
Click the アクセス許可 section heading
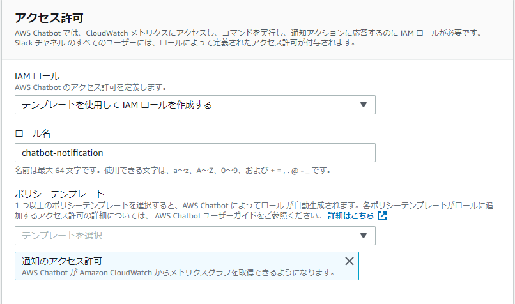click(x=49, y=18)
